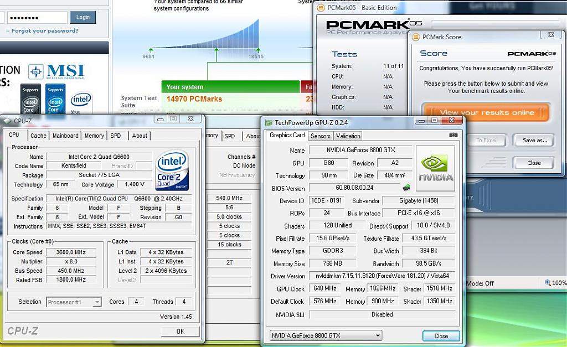Click the GPU Clock value 648 MHz
Viewport: 567px width, 347px height.
point(324,288)
